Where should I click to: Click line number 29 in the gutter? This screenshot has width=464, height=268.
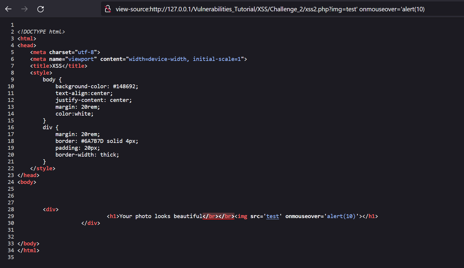click(x=11, y=216)
